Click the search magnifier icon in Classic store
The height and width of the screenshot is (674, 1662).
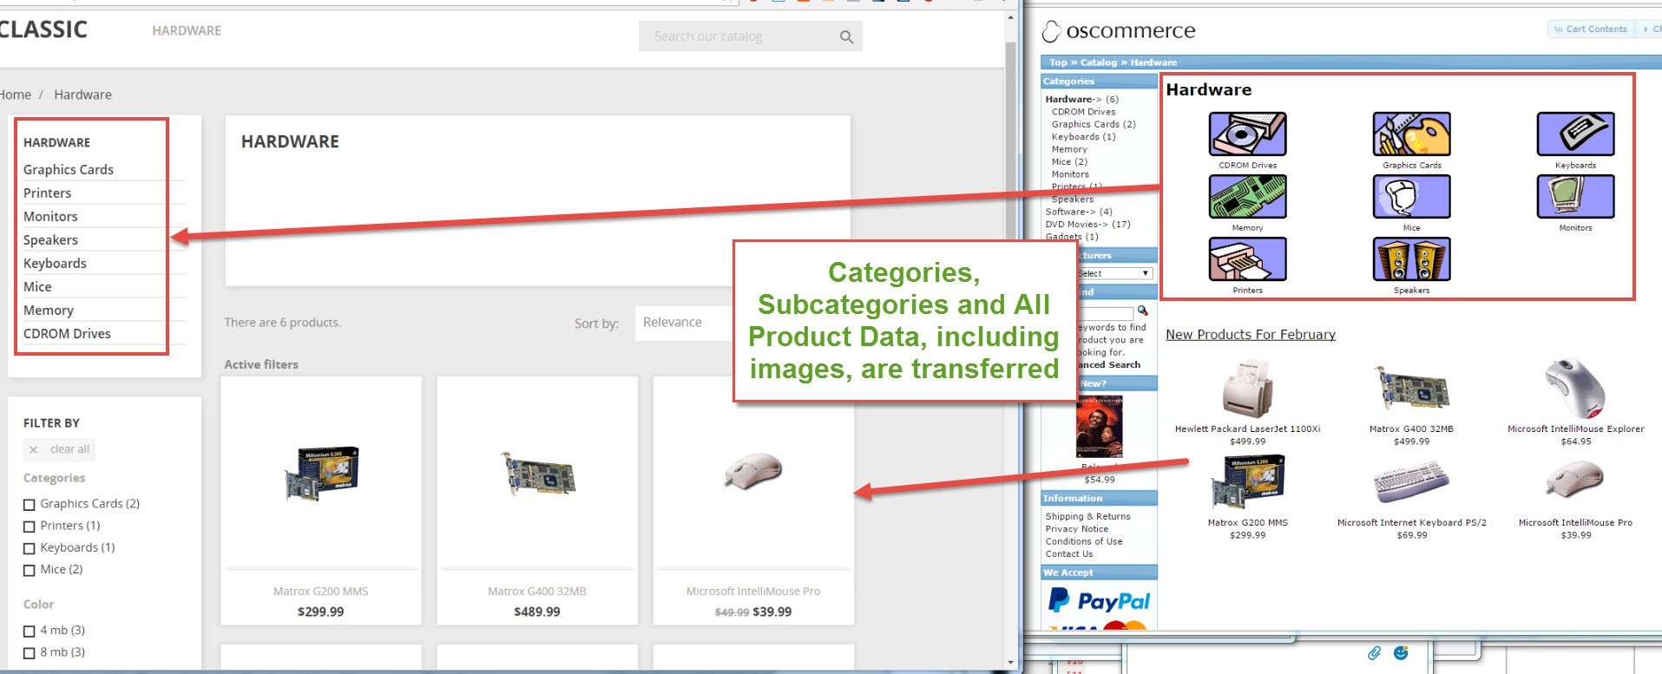click(x=846, y=36)
